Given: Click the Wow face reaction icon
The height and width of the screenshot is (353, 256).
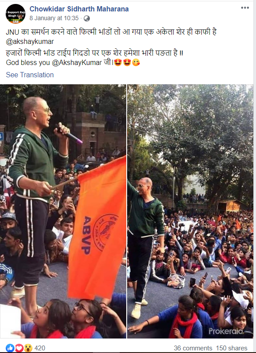Looking at the screenshot, I should 28,348.
